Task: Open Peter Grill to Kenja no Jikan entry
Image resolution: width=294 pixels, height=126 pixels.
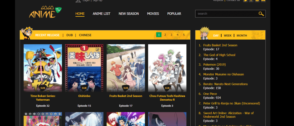Action: [x=232, y=103]
